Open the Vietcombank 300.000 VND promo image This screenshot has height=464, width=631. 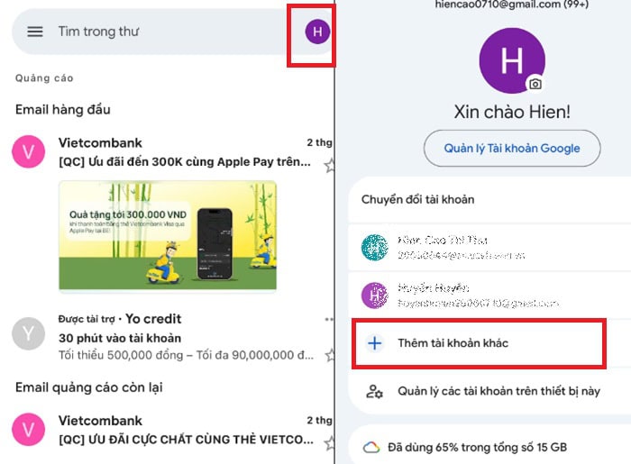point(168,236)
